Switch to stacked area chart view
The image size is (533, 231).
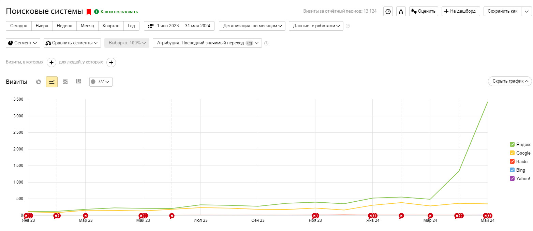(x=65, y=82)
